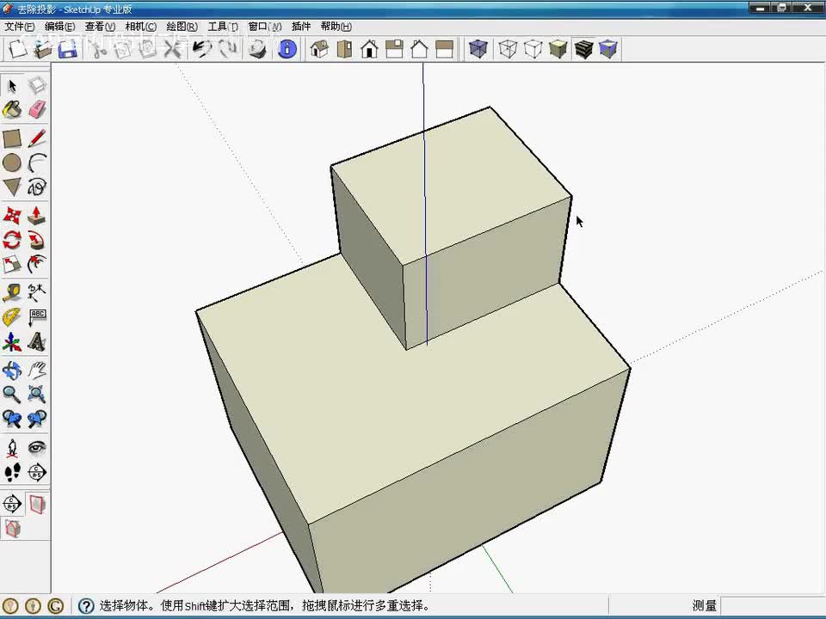The height and width of the screenshot is (619, 826).
Task: Open the 编辑(E) menu
Action: pyautogui.click(x=59, y=27)
